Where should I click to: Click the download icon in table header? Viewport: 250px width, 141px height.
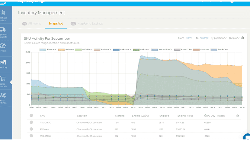click(x=238, y=115)
